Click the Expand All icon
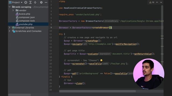Screen dimensions: 172x96 point(30,2)
